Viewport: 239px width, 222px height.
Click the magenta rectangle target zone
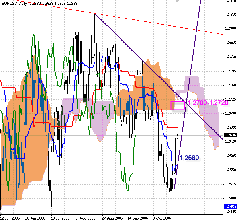[x=178, y=105]
